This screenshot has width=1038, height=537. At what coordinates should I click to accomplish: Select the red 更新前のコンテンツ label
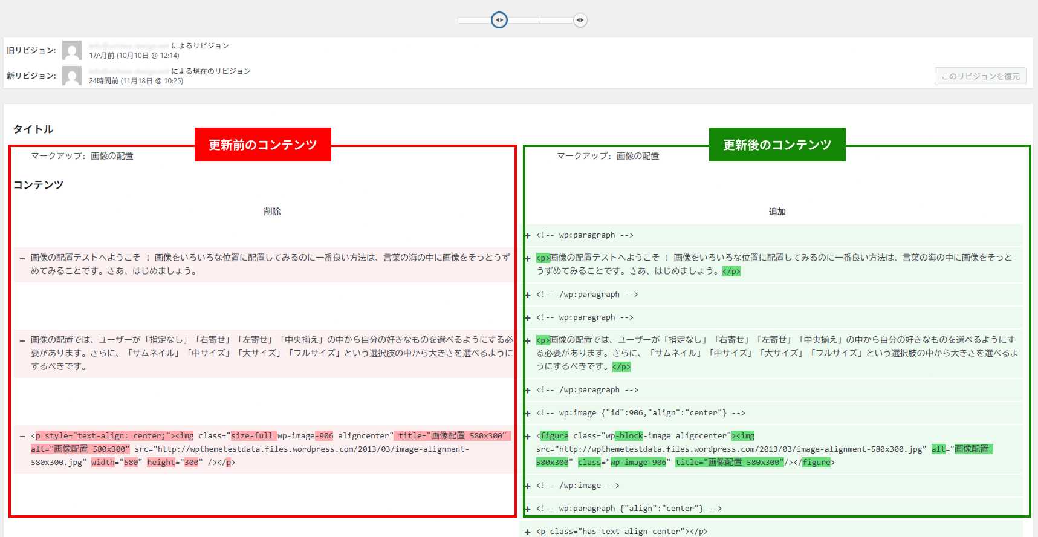pyautogui.click(x=262, y=145)
